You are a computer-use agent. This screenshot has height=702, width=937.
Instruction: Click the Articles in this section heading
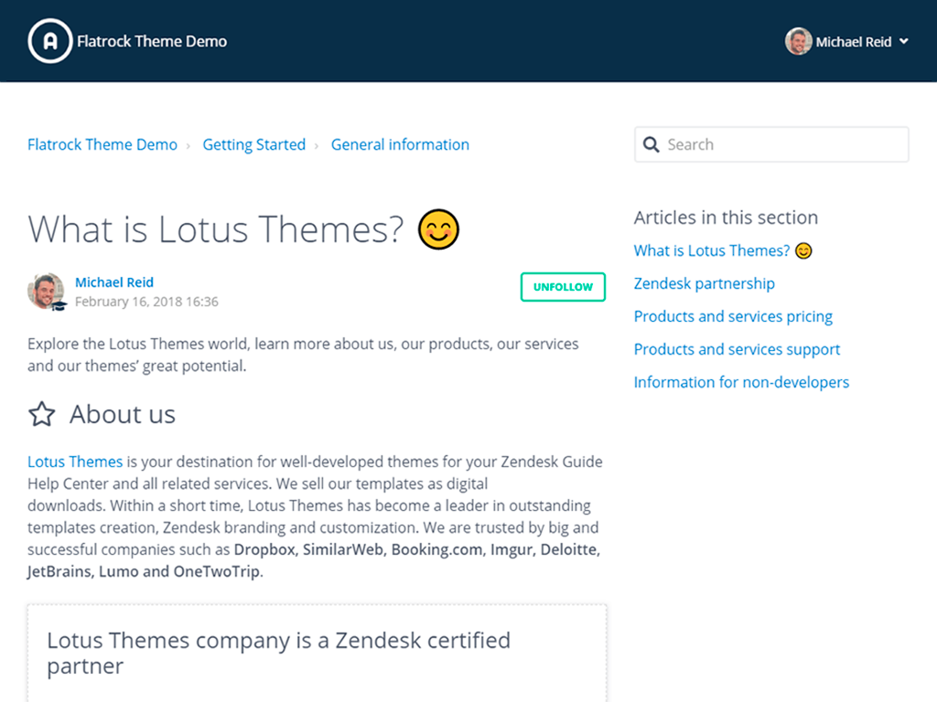[726, 218]
